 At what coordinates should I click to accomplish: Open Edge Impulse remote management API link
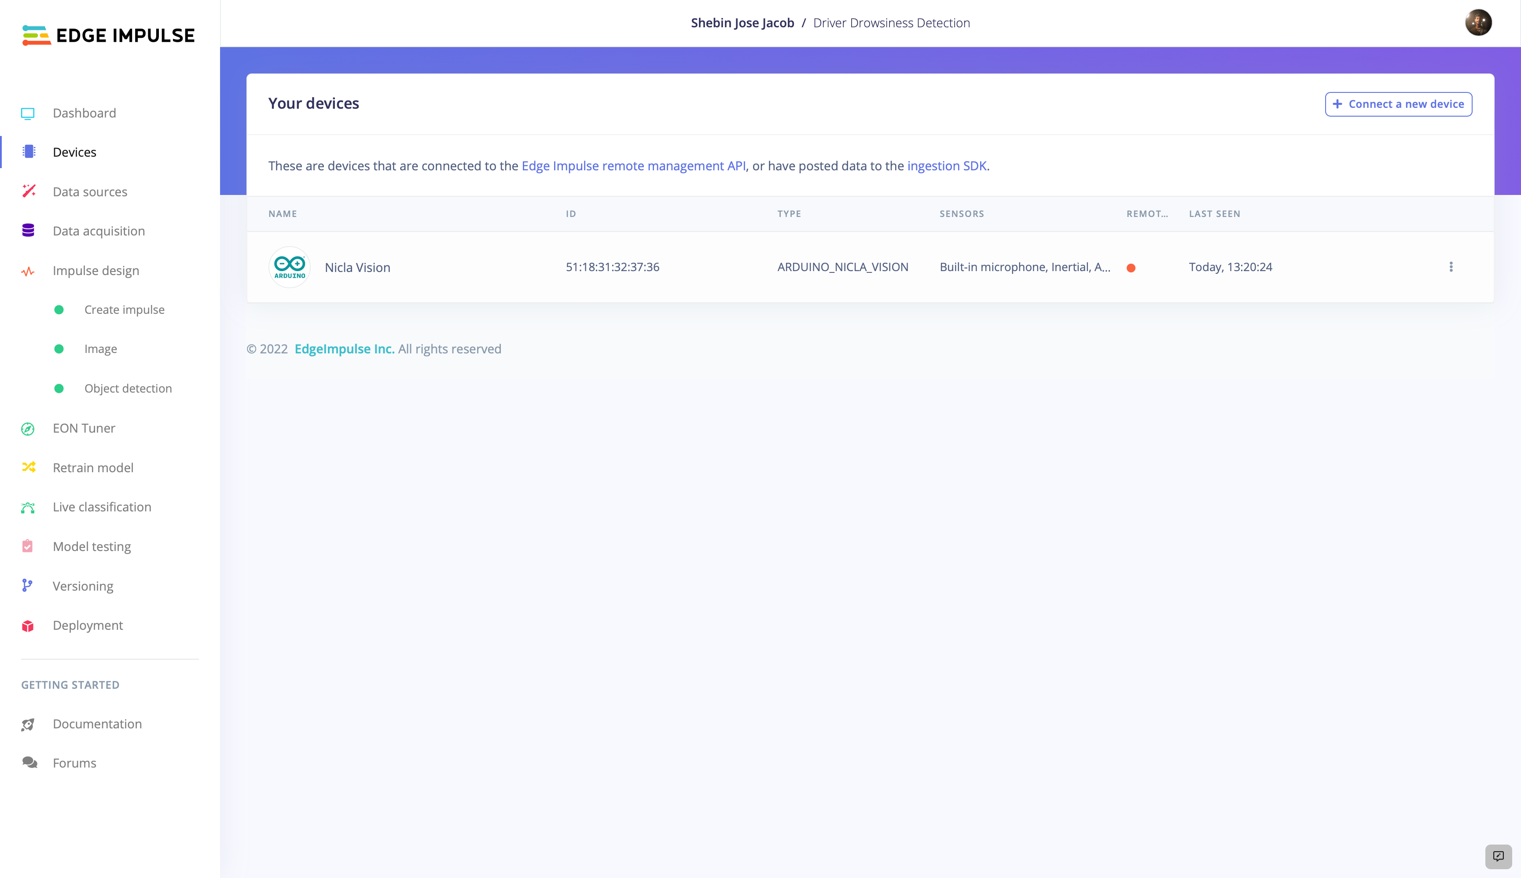click(x=633, y=166)
